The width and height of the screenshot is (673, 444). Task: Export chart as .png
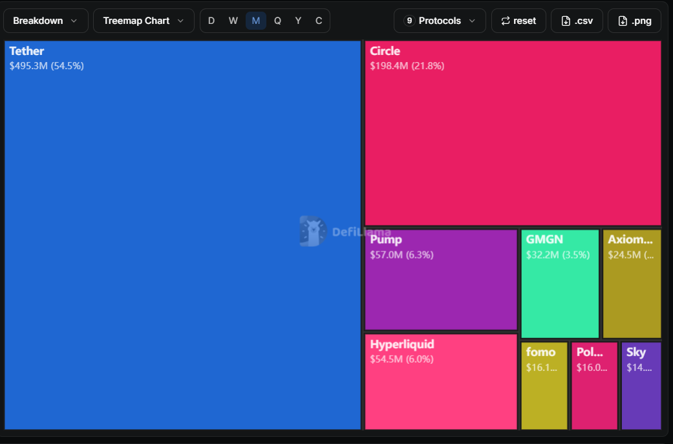(x=634, y=21)
